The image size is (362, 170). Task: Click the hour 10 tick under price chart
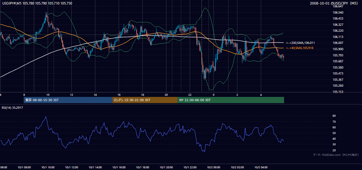pyautogui.click(x=48, y=95)
